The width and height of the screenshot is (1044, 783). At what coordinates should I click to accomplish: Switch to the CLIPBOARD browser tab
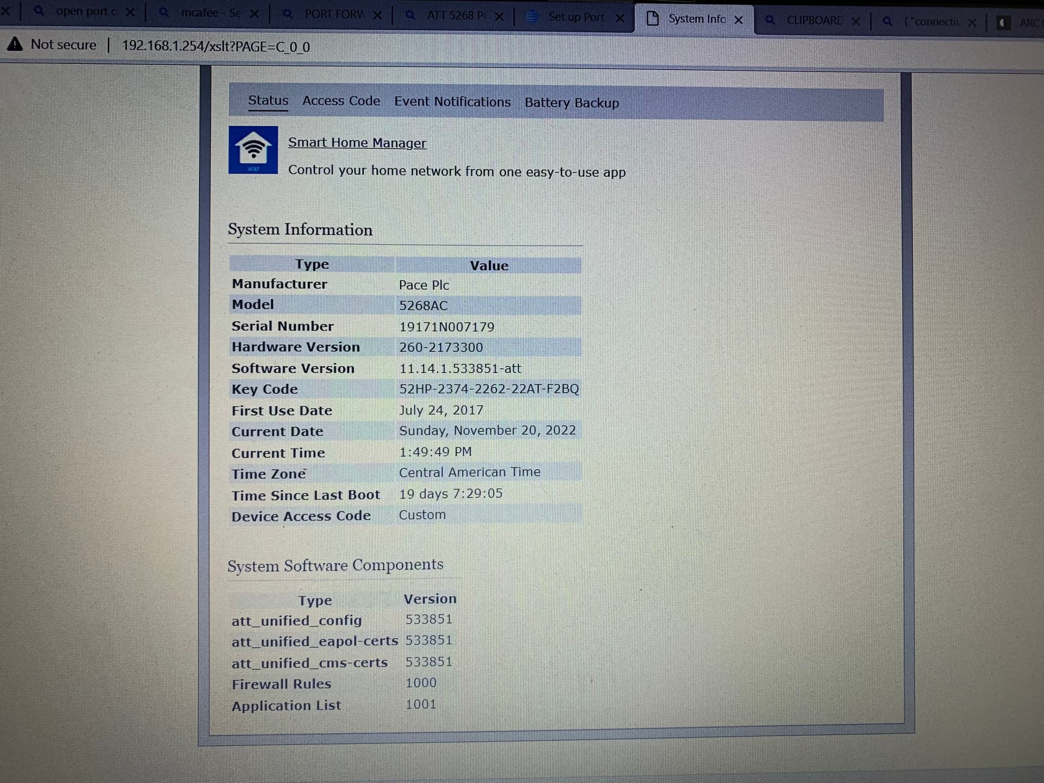click(x=815, y=20)
